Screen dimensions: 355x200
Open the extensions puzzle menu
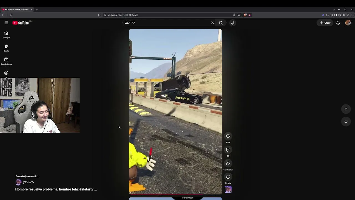[327, 15]
